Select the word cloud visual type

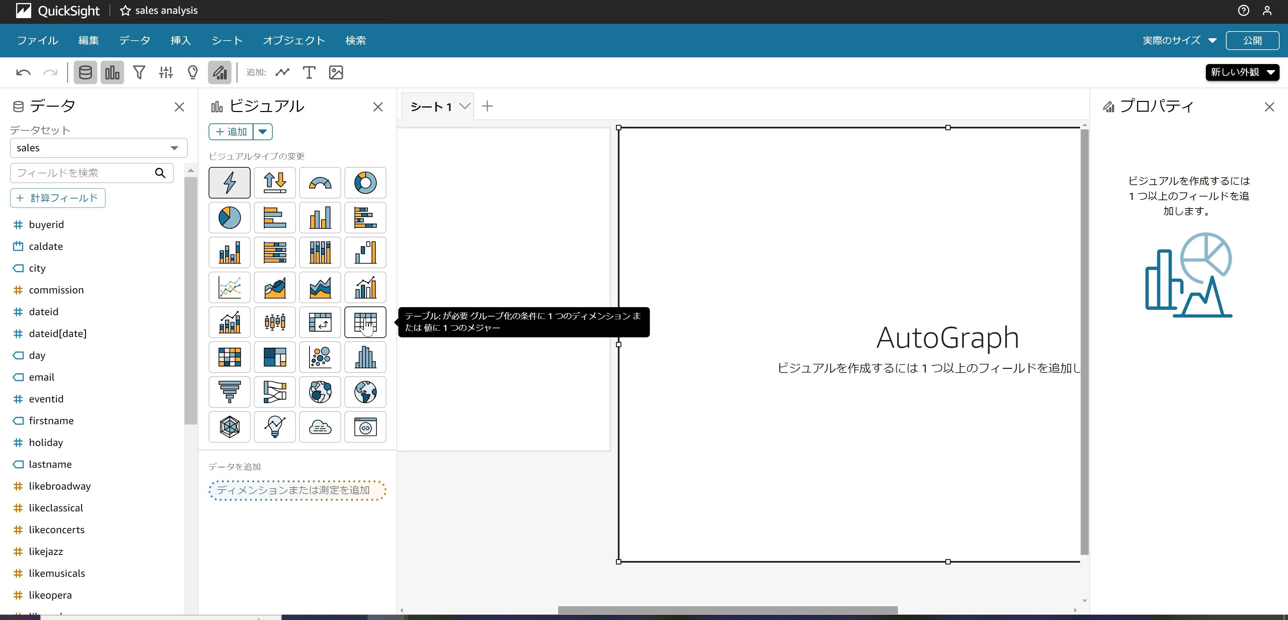320,427
